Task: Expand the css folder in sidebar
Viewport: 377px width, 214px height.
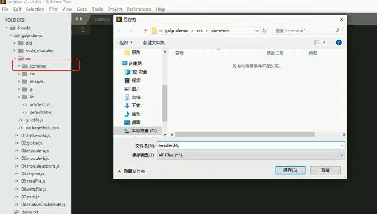Action: tap(19, 74)
